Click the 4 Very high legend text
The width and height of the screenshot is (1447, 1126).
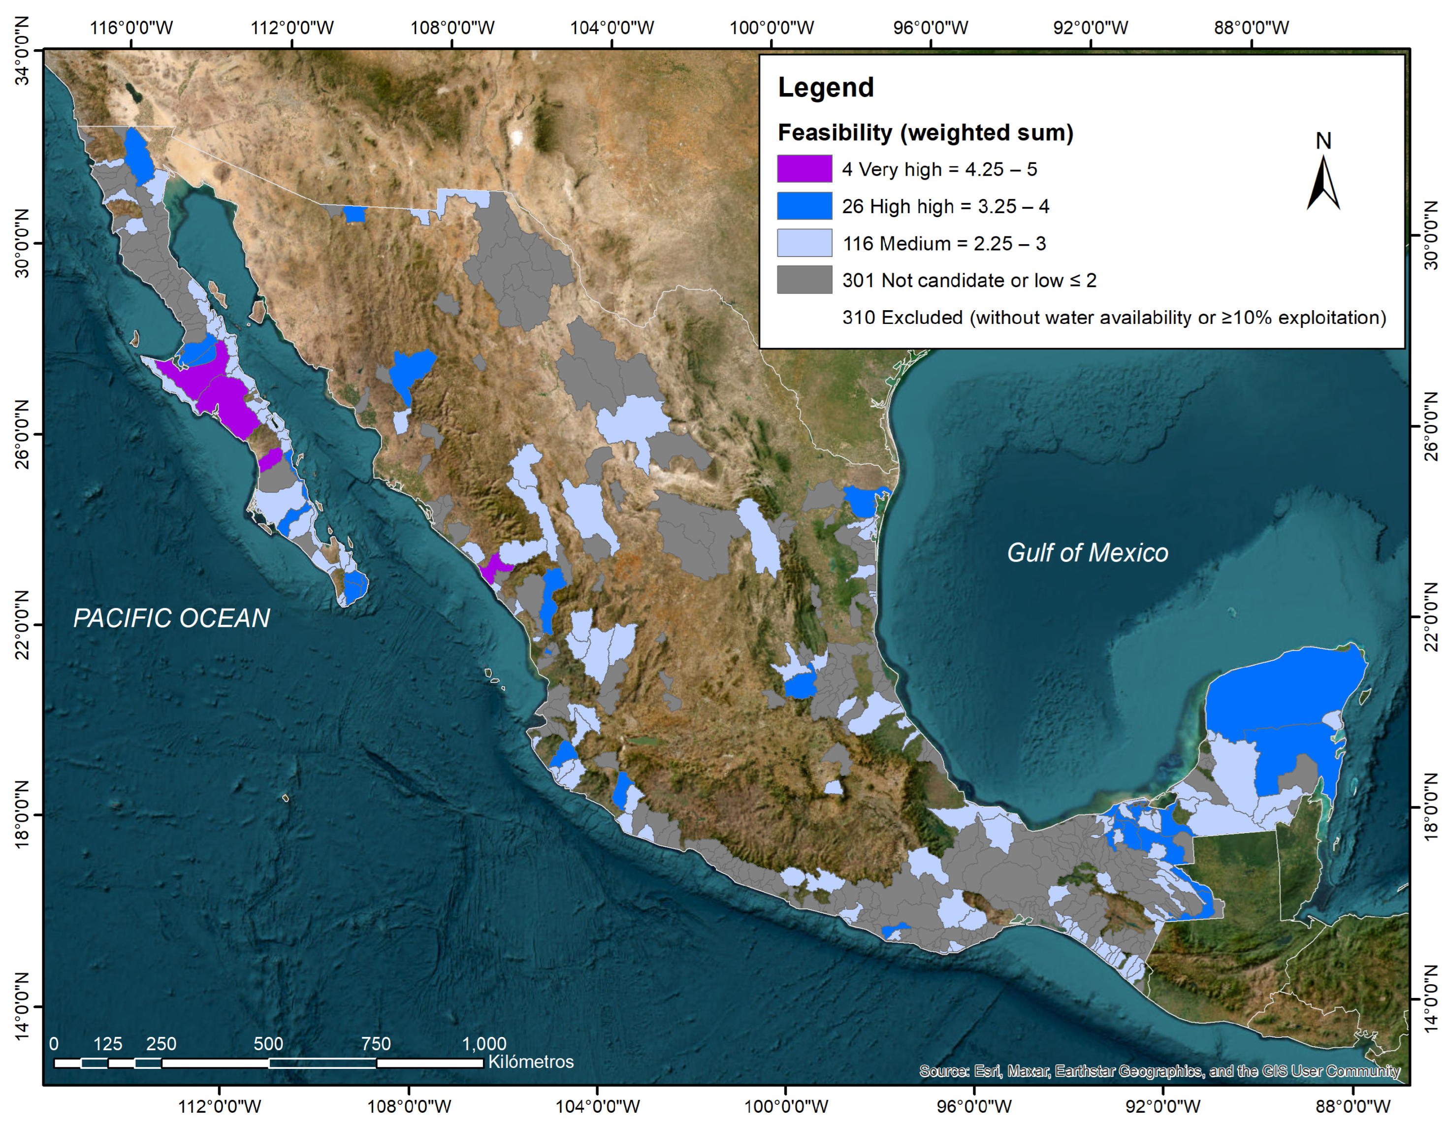(x=939, y=170)
